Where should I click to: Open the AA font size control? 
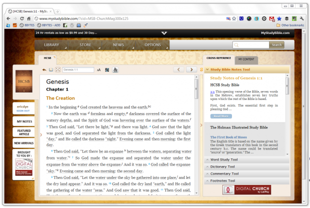tap(99, 70)
